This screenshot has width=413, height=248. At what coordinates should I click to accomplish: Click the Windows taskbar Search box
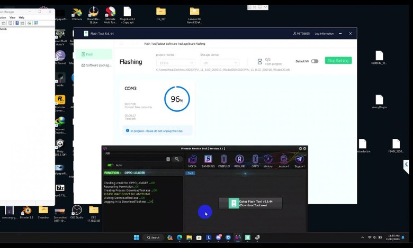(x=153, y=237)
